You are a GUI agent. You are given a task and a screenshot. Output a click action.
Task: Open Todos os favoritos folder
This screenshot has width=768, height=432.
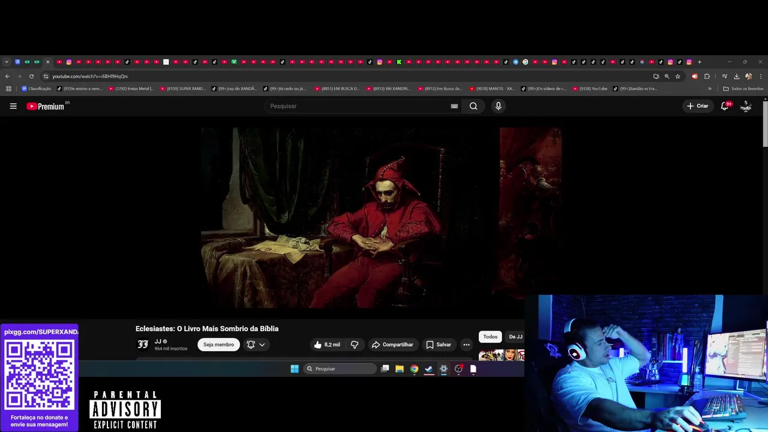tap(743, 89)
